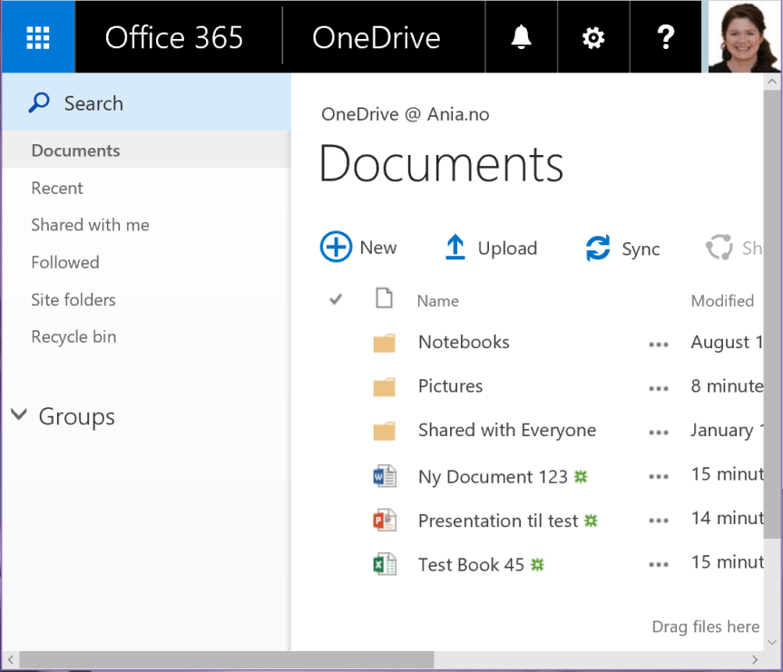This screenshot has height=672, width=783.
Task: Click the Excel icon for Test Book 45
Action: [385, 564]
